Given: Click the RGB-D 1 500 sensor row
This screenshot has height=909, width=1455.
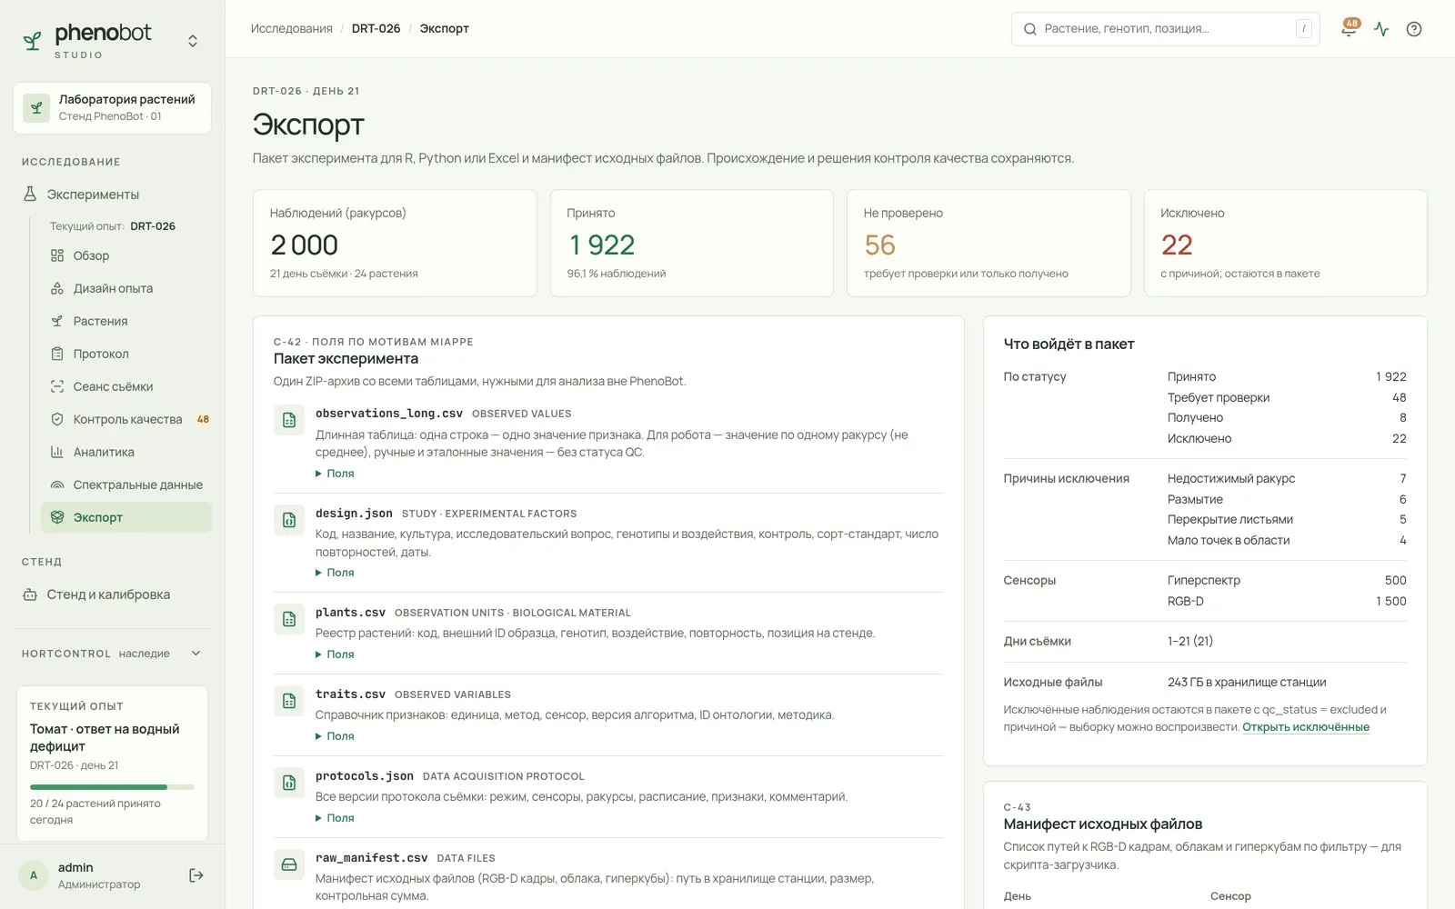Looking at the screenshot, I should point(1287,601).
